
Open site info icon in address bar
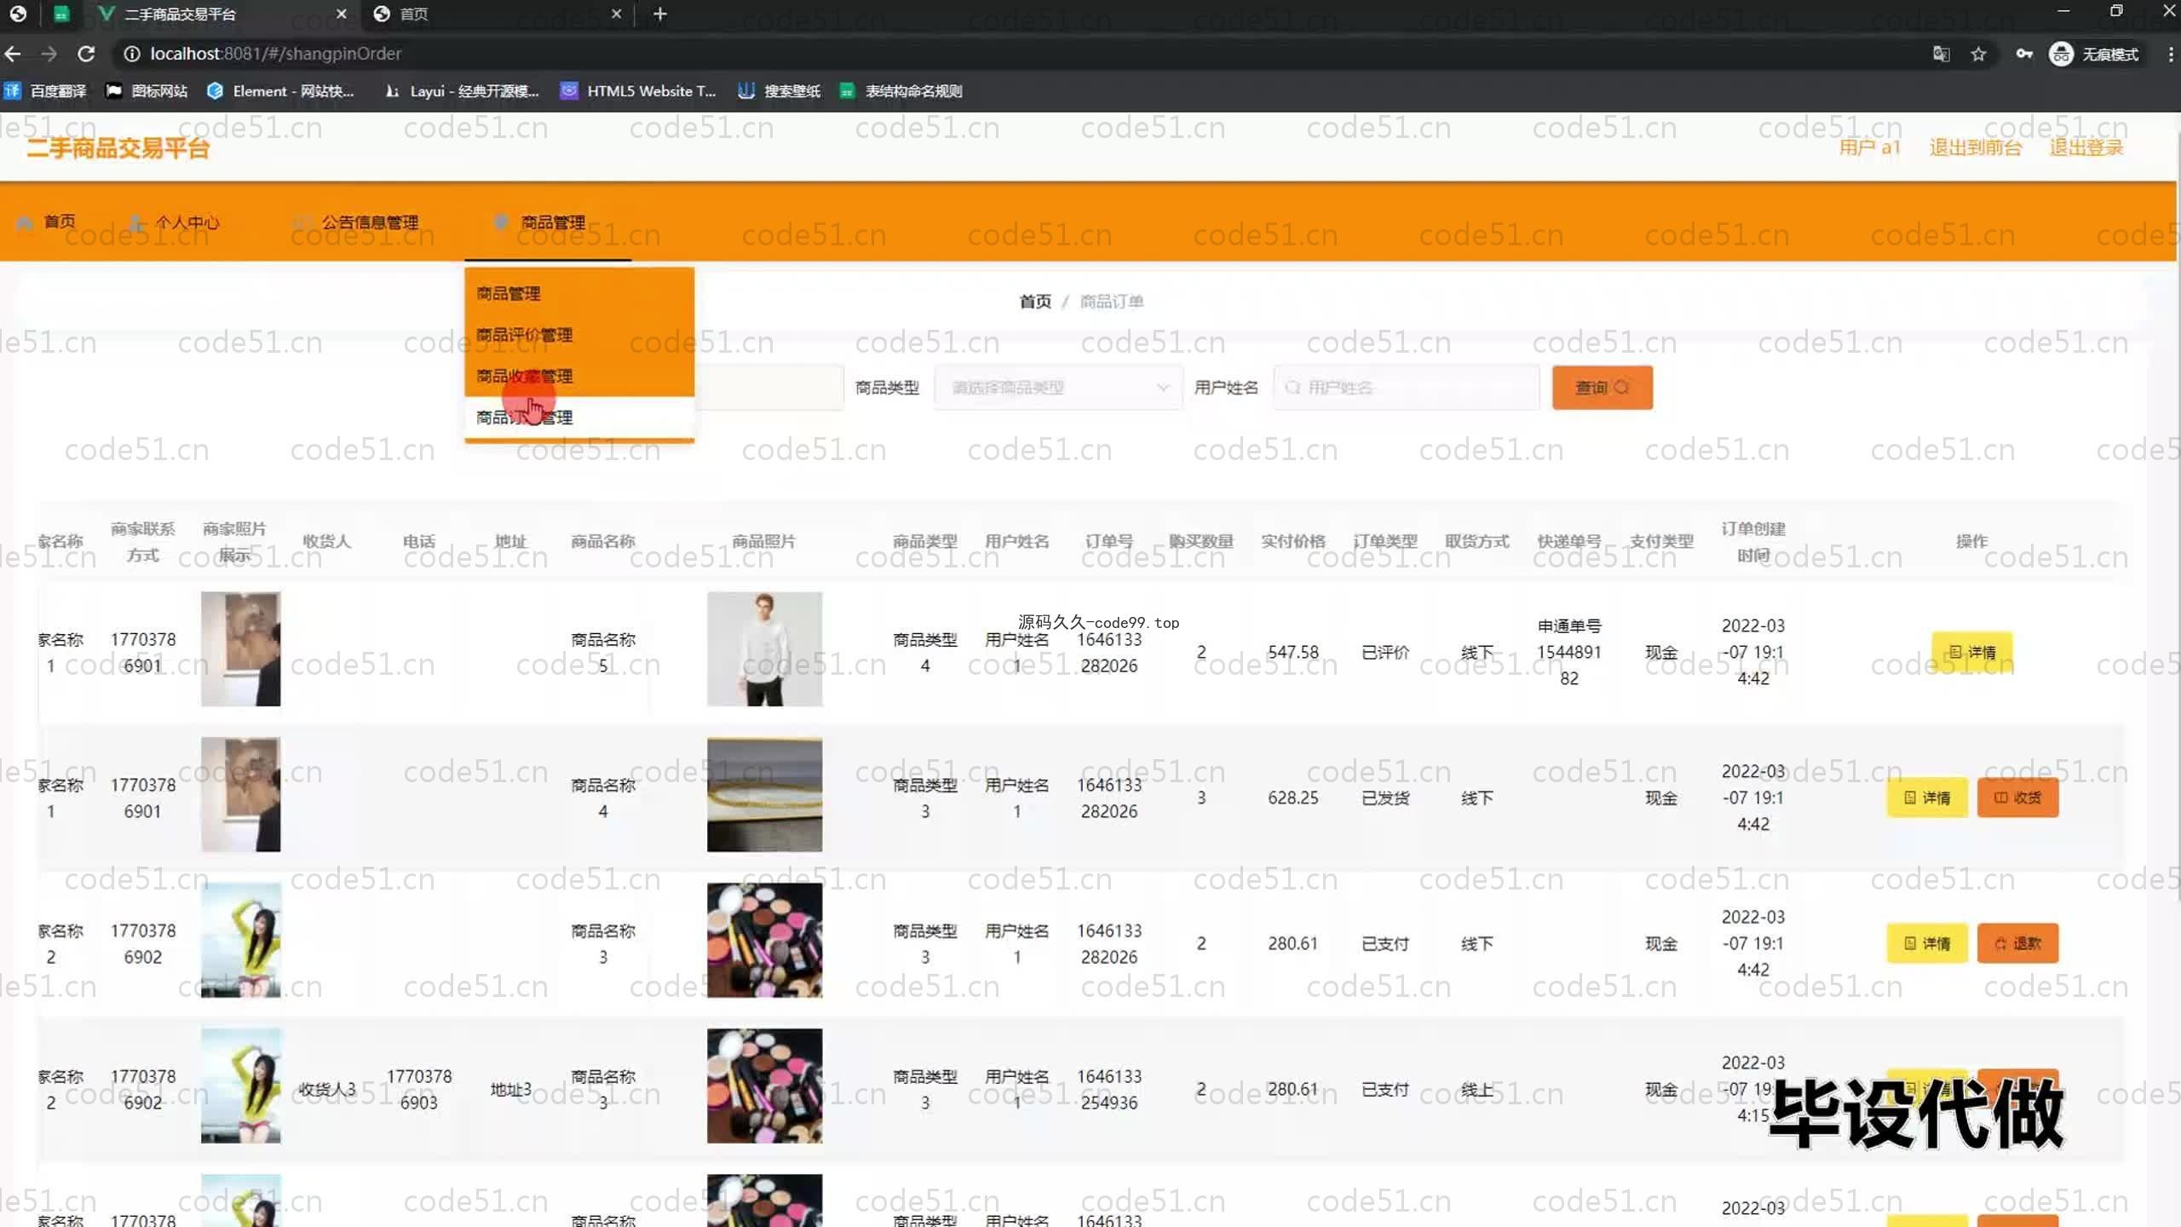131,54
